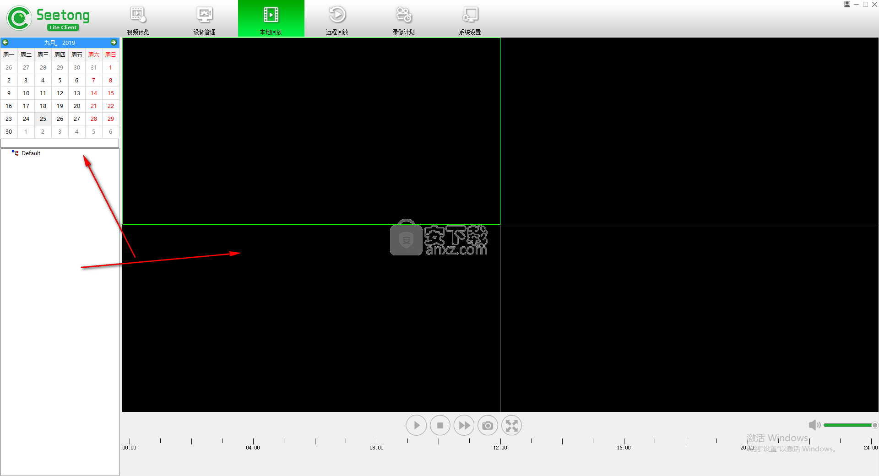Select the top-right video pane
The image size is (879, 476).
point(689,131)
